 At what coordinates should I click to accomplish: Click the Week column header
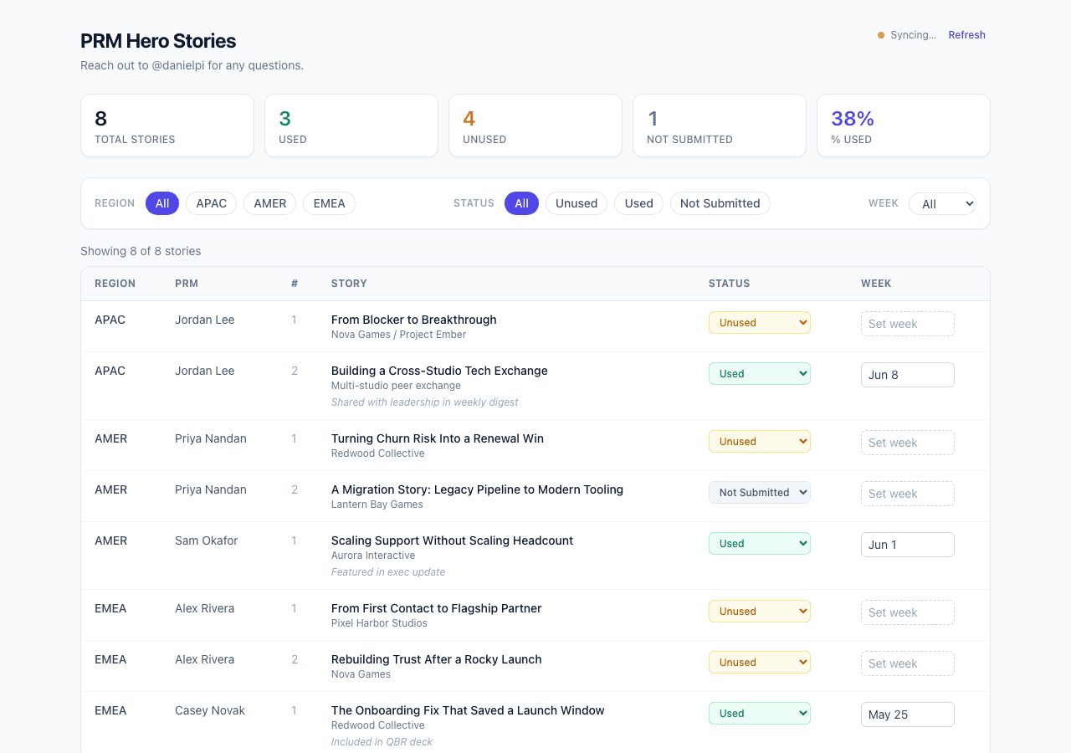click(x=876, y=284)
